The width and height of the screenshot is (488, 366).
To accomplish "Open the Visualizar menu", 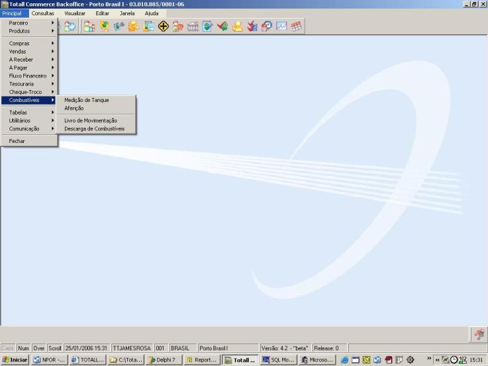I will [x=75, y=13].
